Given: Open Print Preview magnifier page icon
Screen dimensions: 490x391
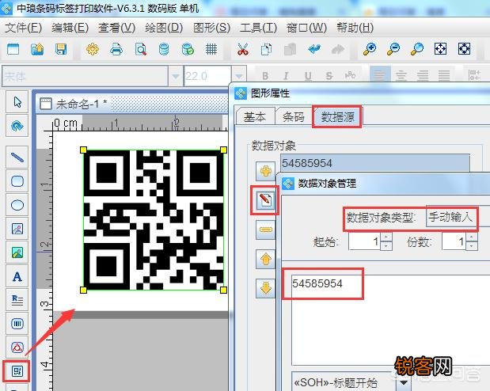Looking at the screenshot, I should [x=140, y=49].
